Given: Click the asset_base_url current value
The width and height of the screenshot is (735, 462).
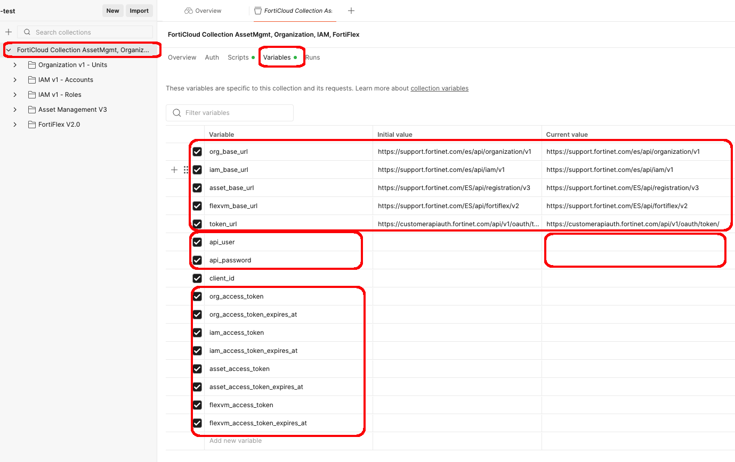Looking at the screenshot, I should tap(623, 188).
